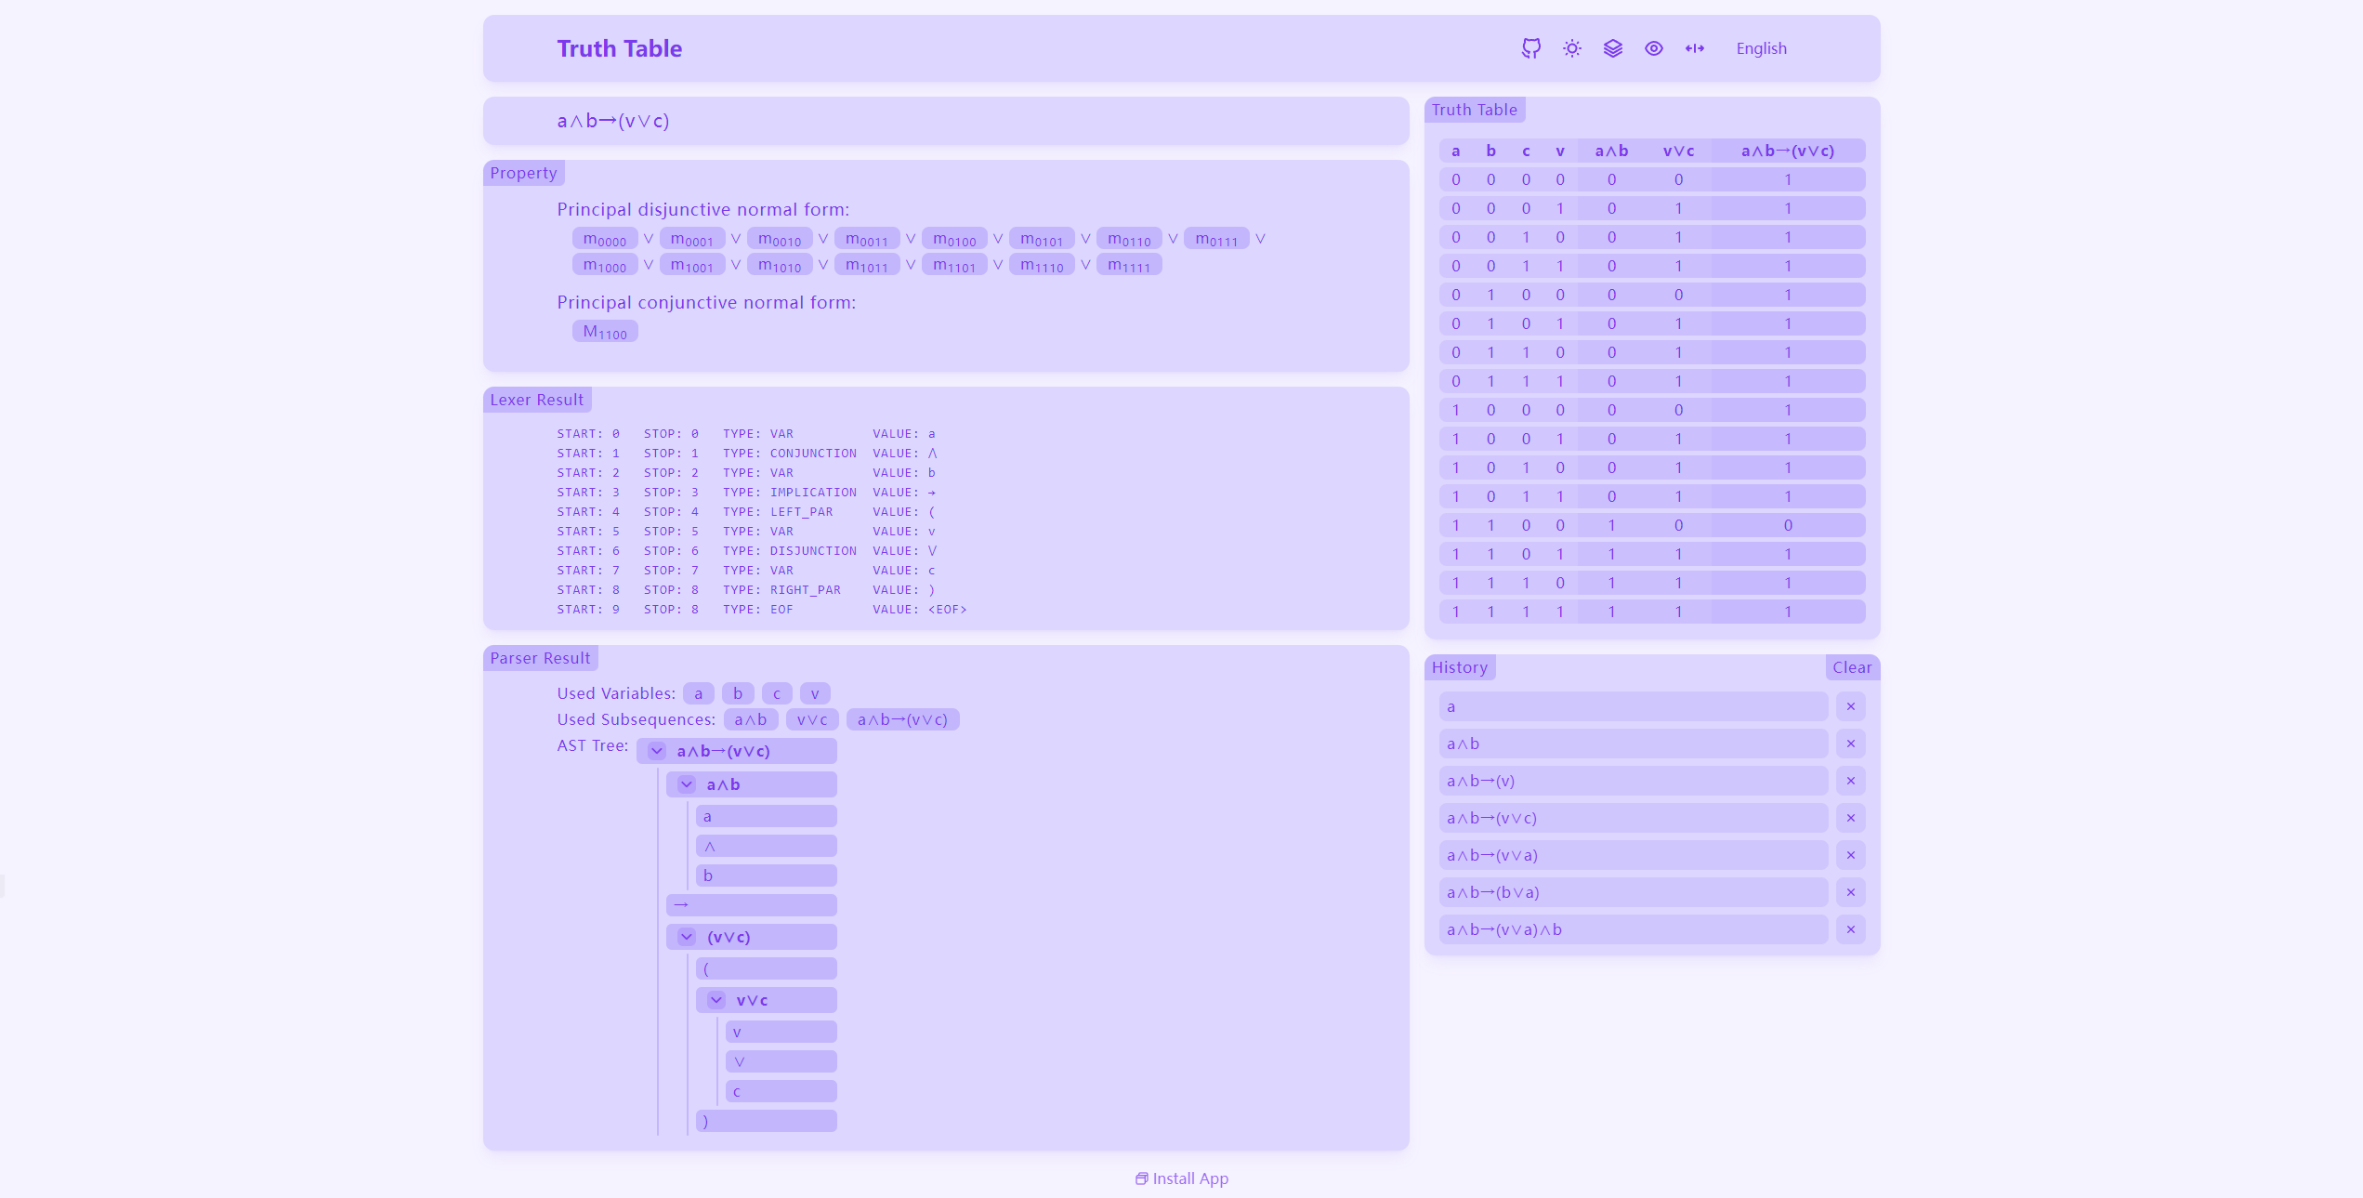Image resolution: width=2363 pixels, height=1198 pixels.
Task: Collapse the a∧b AST subtree
Action: [687, 784]
